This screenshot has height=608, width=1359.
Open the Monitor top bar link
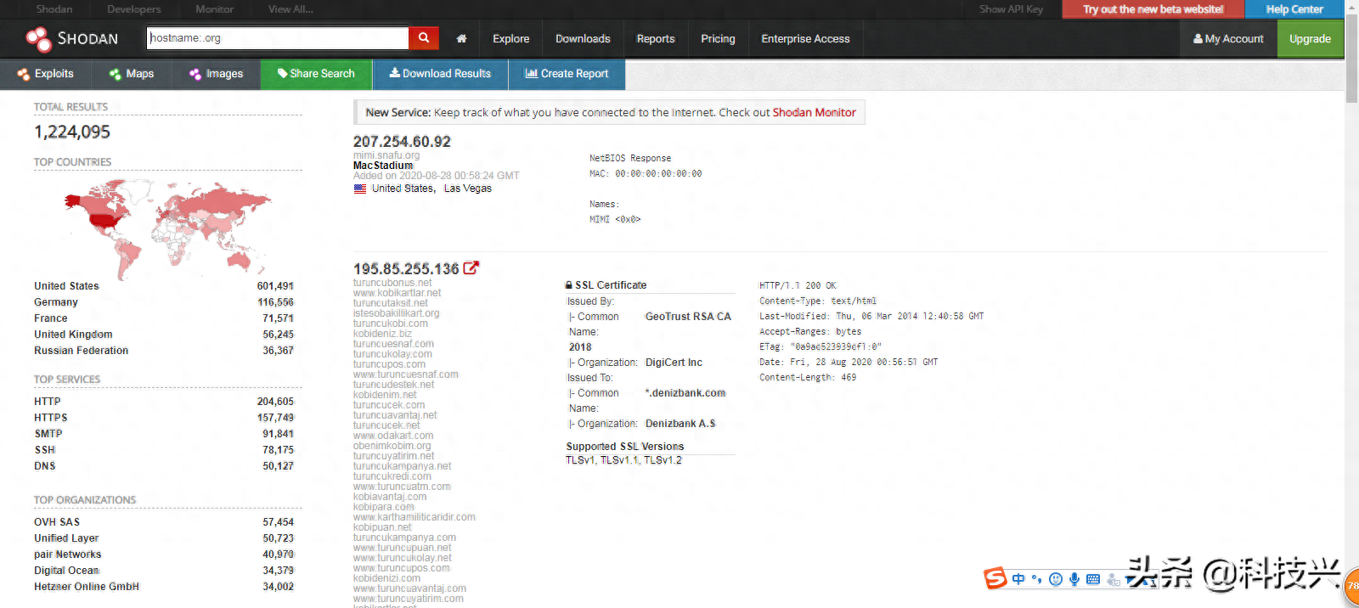coord(214,9)
